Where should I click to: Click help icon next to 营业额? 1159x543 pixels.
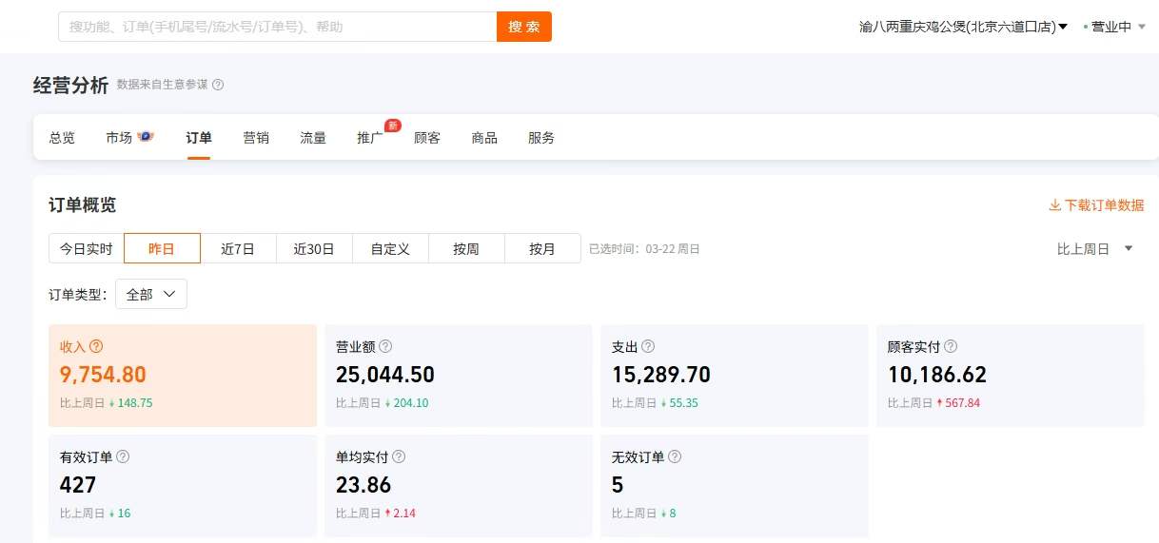tap(385, 347)
